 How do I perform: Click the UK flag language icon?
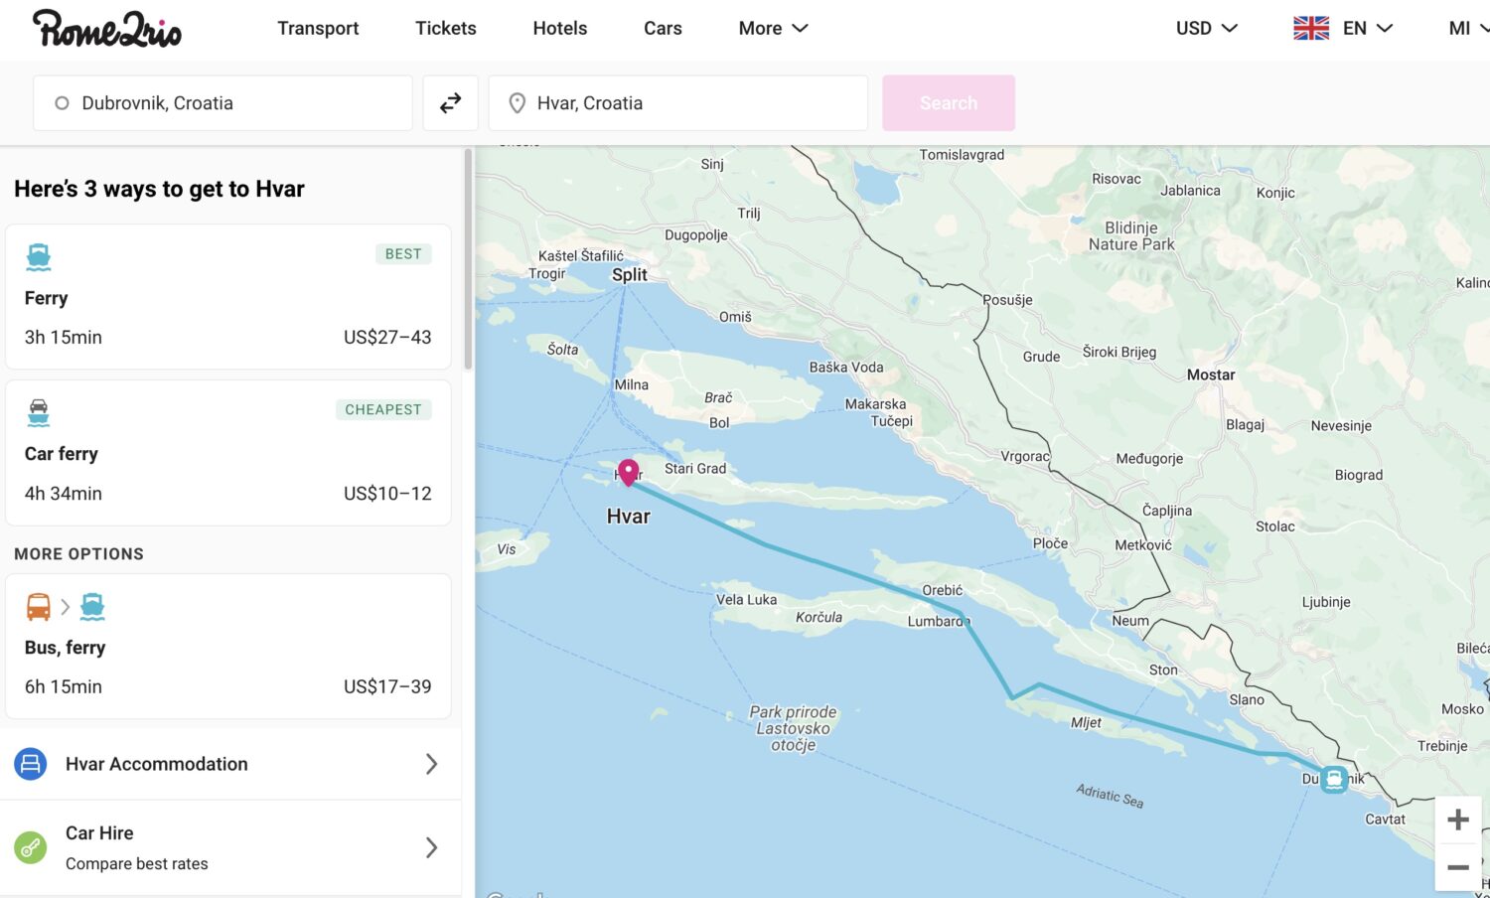click(x=1311, y=29)
